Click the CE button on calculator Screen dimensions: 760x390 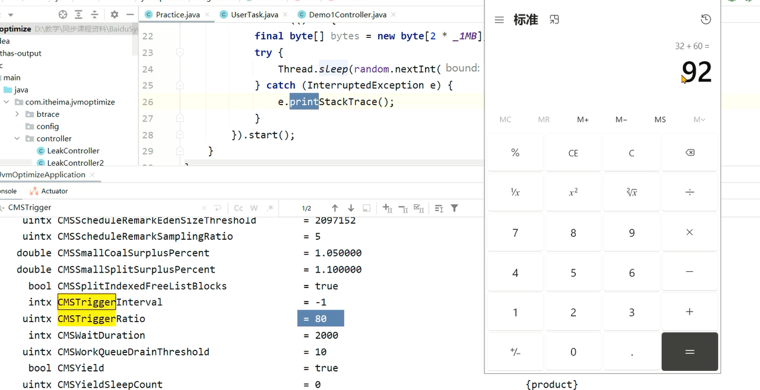(x=573, y=153)
